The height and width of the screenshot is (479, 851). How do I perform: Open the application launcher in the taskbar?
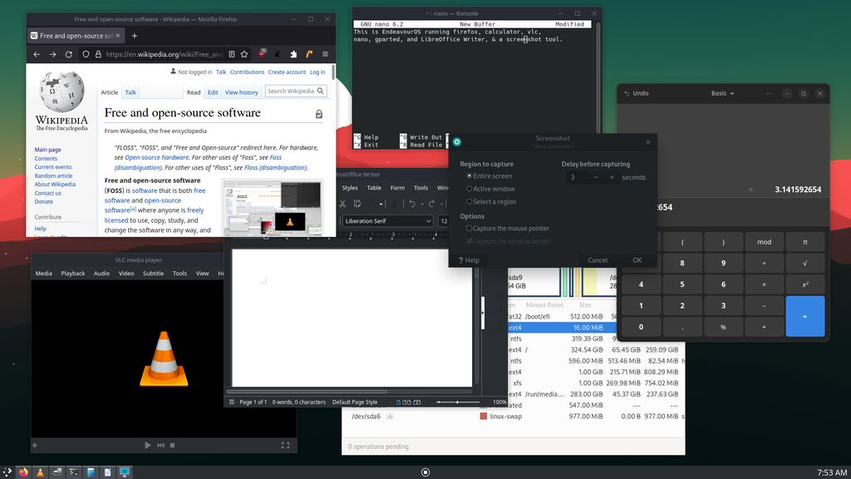click(x=7, y=472)
